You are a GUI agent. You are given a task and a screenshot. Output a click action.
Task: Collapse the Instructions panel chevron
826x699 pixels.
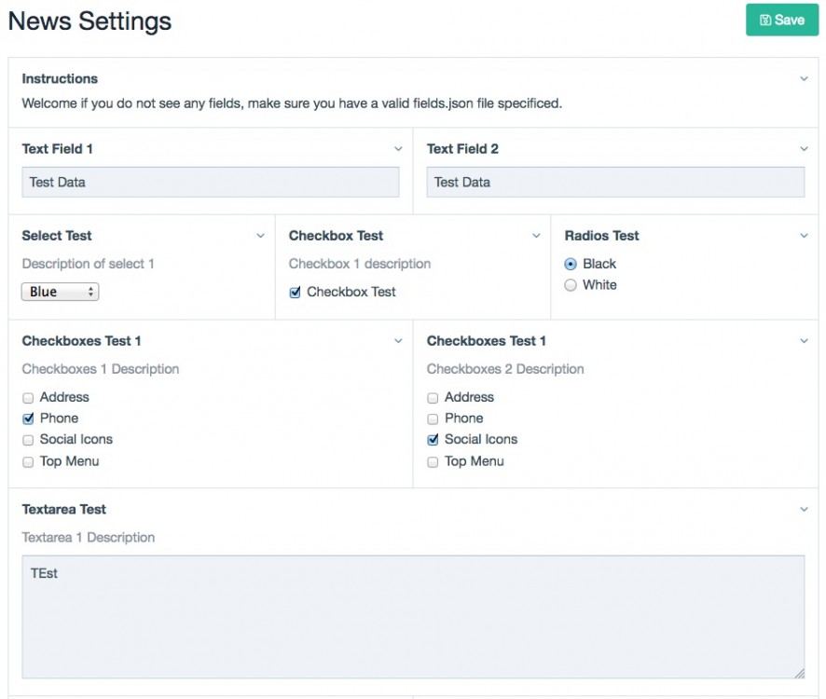[x=804, y=79]
